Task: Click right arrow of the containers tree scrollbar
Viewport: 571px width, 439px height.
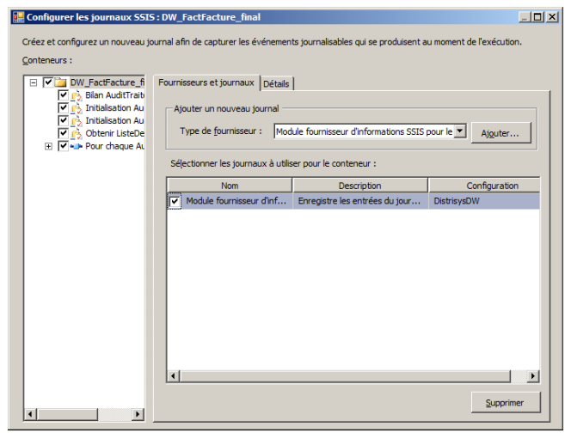Action: [137, 414]
